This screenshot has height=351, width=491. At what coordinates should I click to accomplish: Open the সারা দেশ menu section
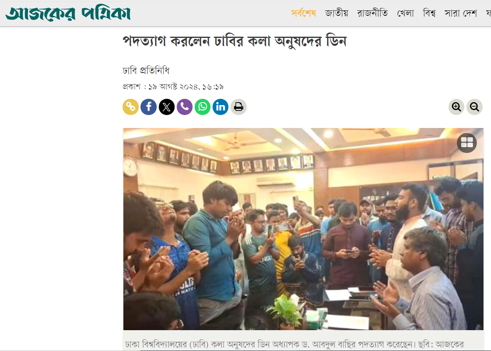pos(461,13)
